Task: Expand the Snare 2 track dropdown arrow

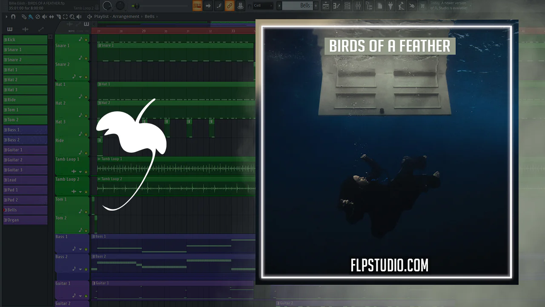Action: 80,77
